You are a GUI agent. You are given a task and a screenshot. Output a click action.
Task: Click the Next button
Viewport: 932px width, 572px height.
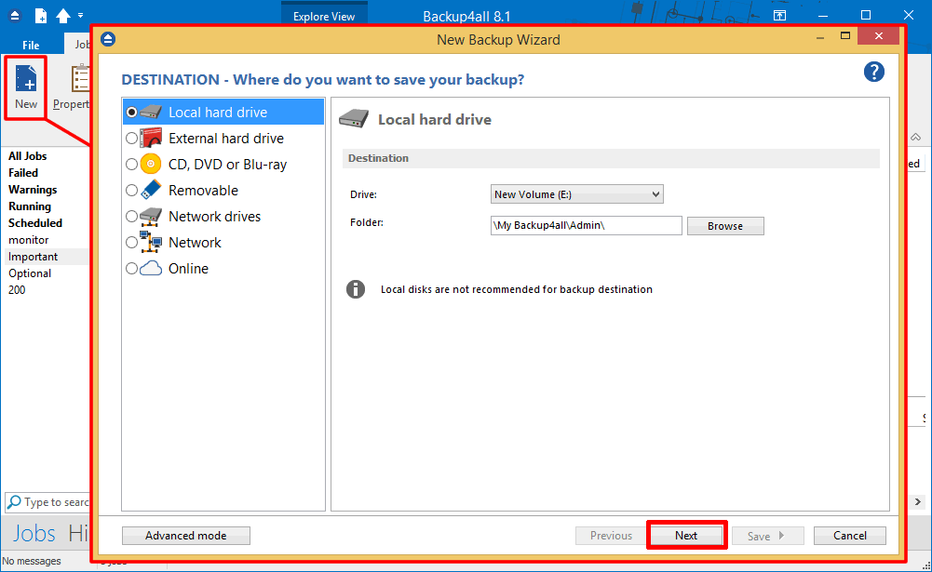[x=686, y=535]
